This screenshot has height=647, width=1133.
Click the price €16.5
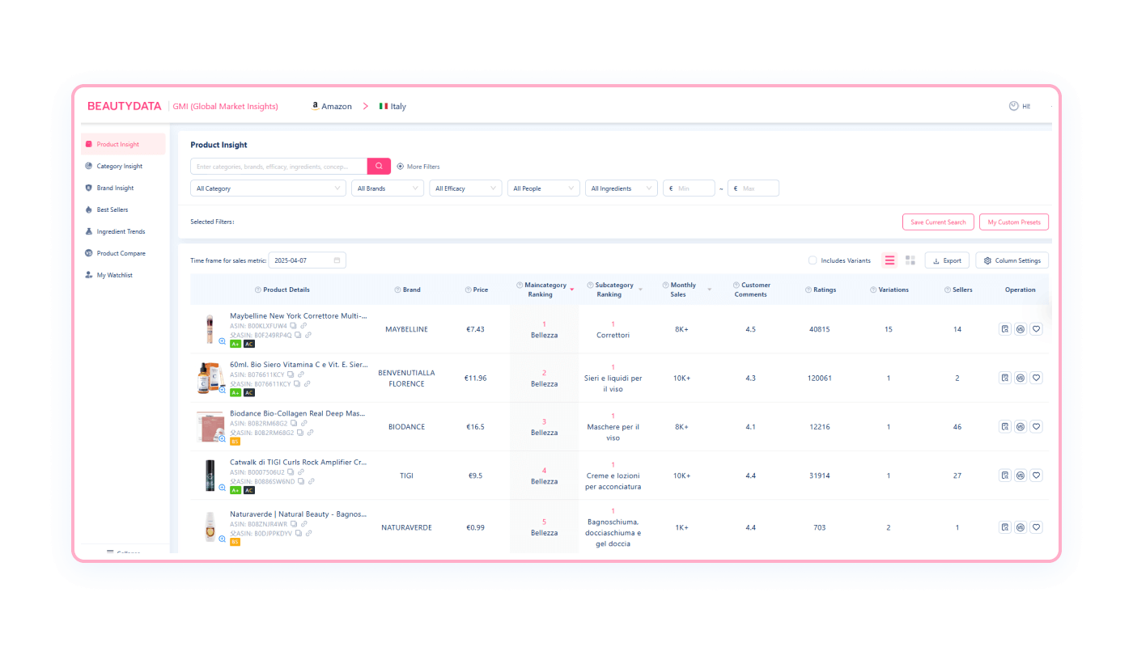click(x=476, y=426)
